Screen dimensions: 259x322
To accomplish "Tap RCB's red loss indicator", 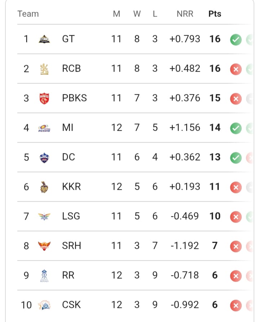I will (x=235, y=69).
